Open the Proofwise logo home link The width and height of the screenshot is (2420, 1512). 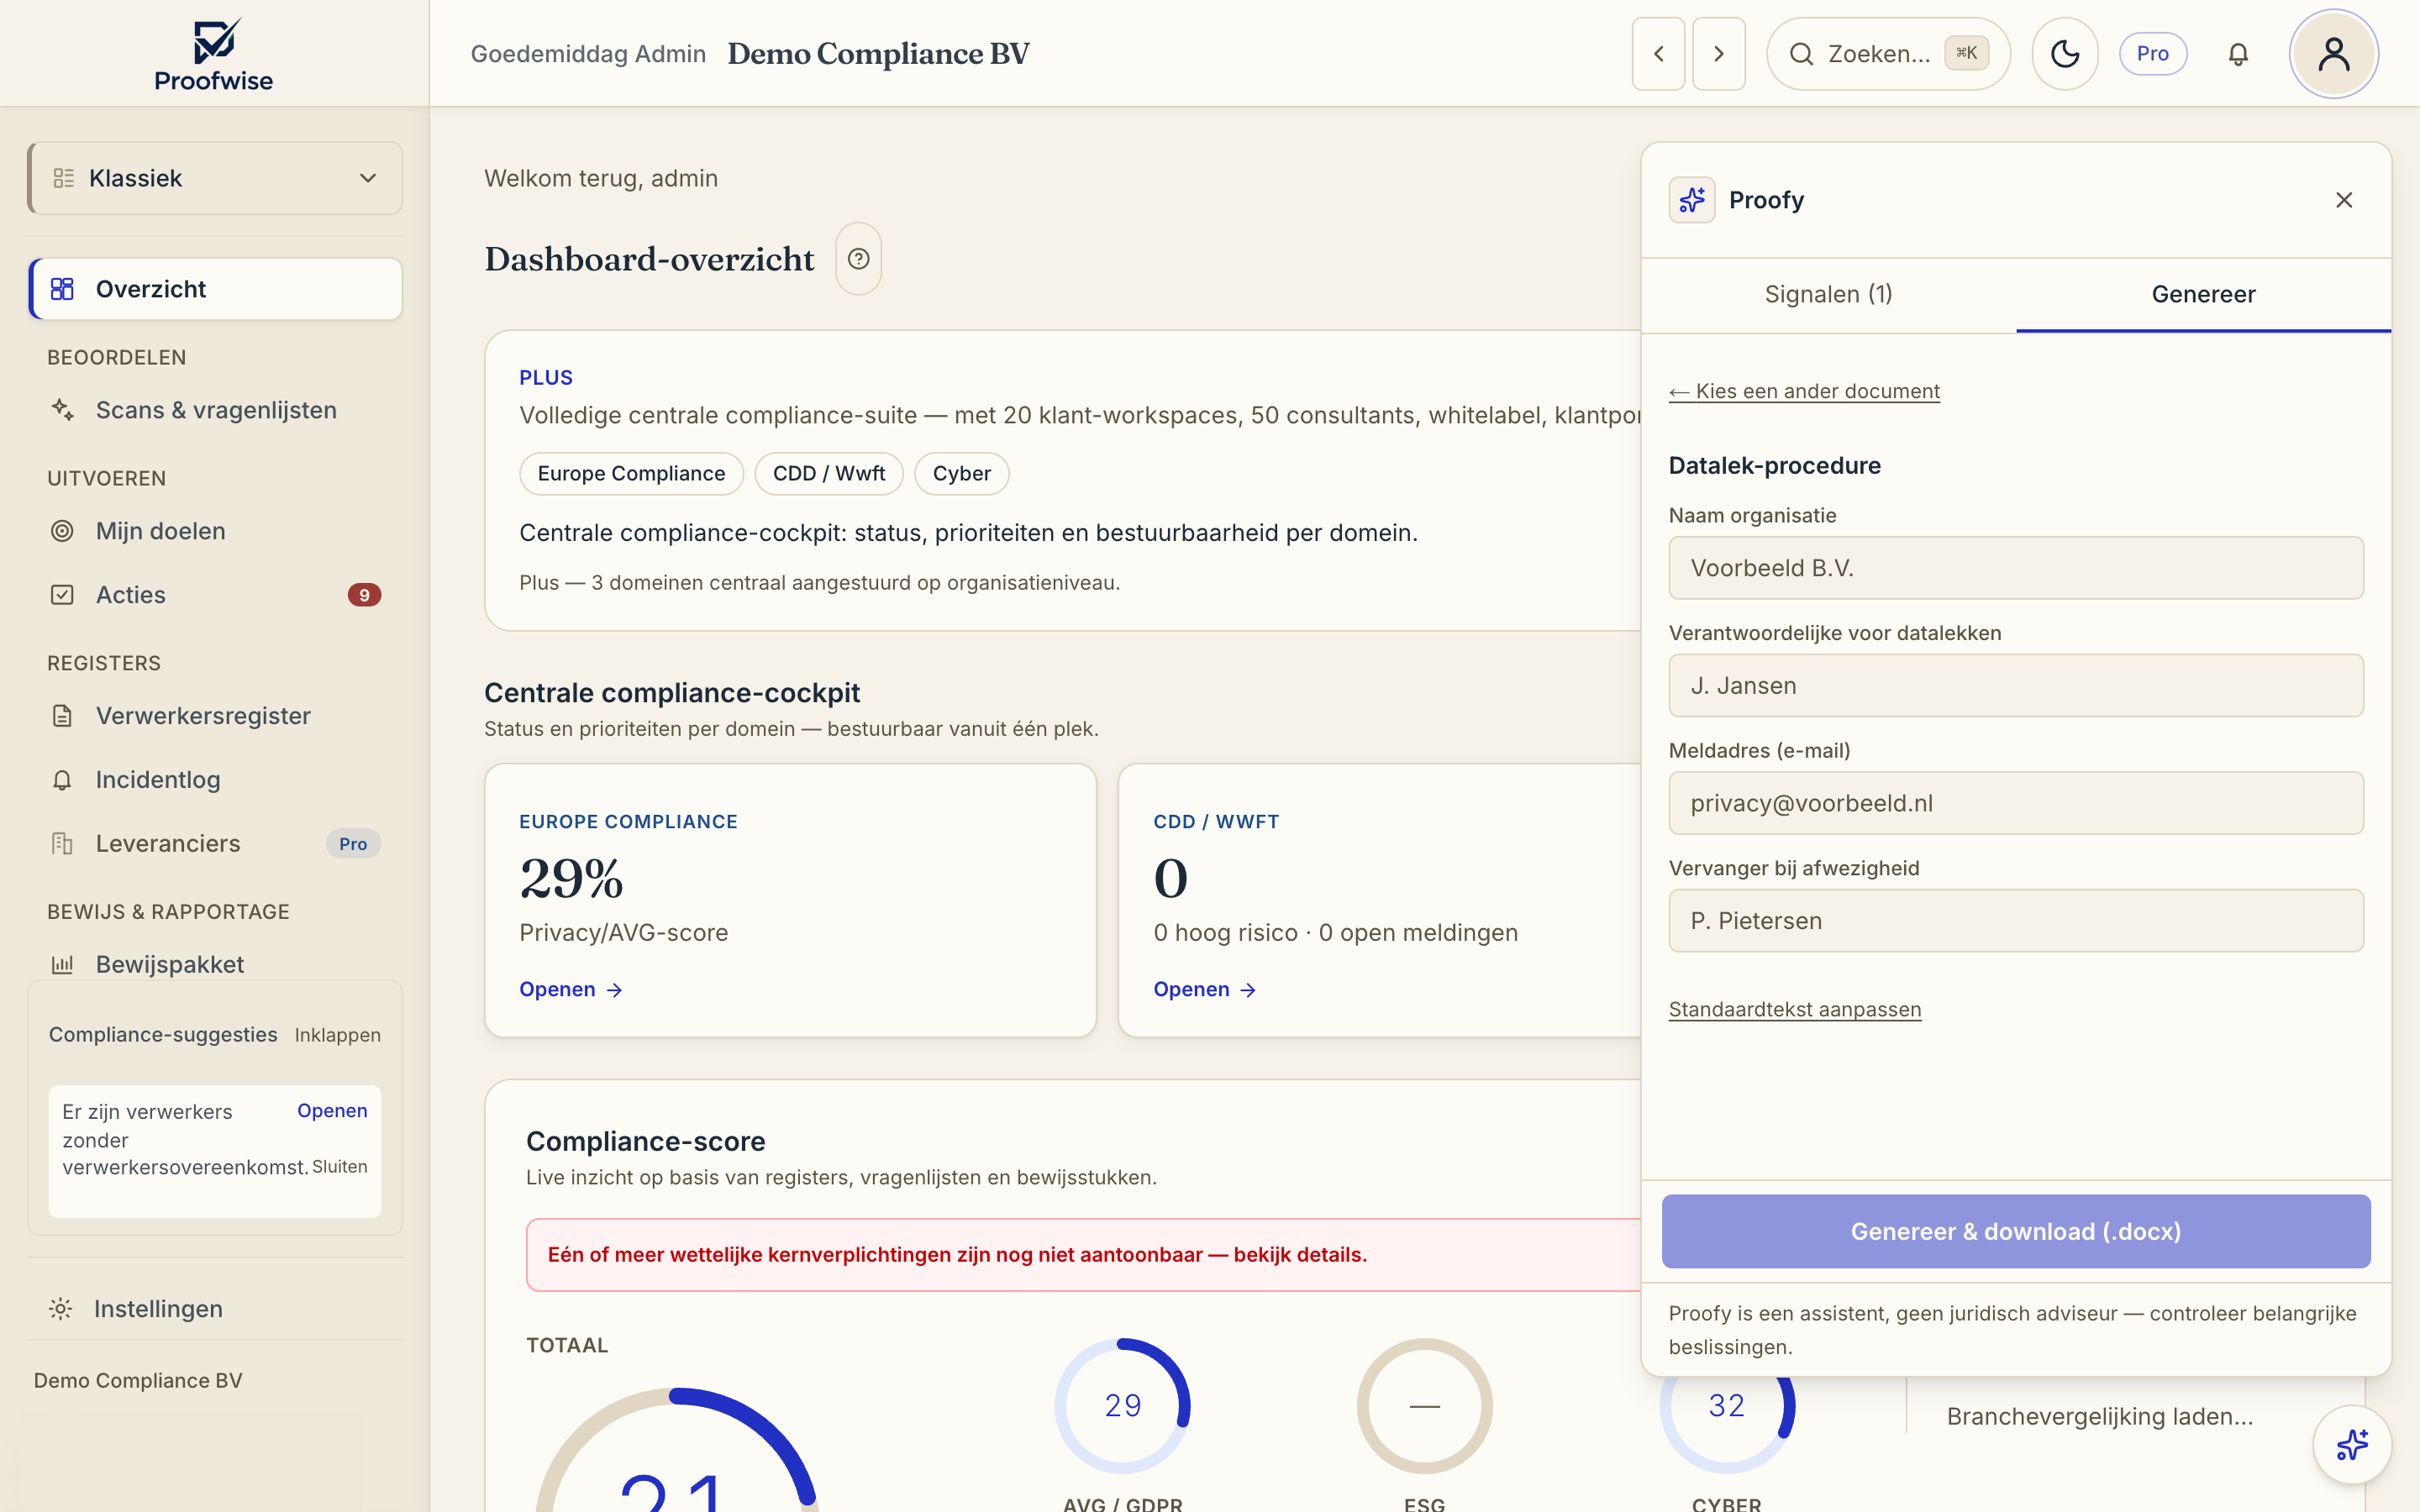pos(214,55)
